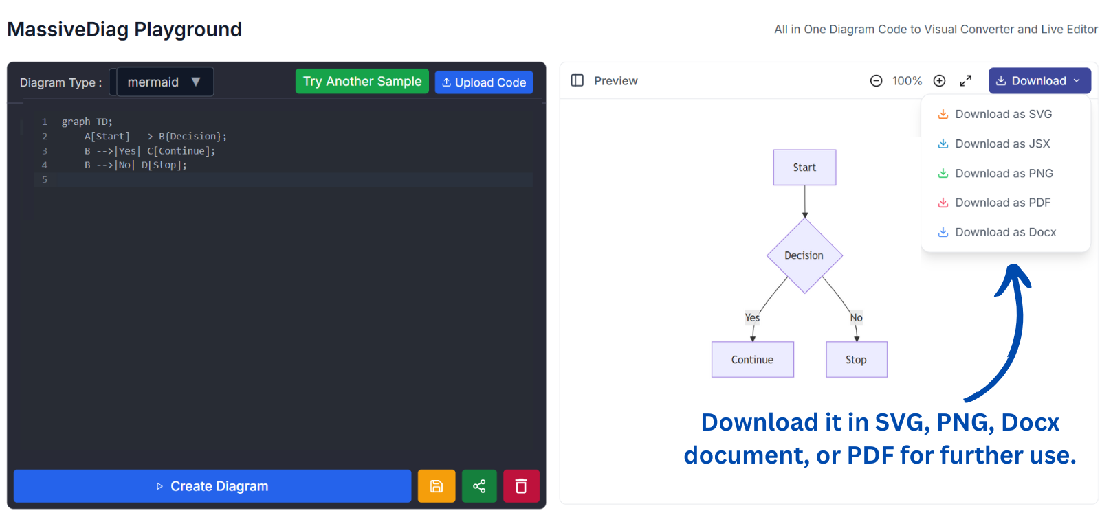Click code line 'B -->|No| D[Stop];'
The width and height of the screenshot is (1100, 515).
point(135,165)
